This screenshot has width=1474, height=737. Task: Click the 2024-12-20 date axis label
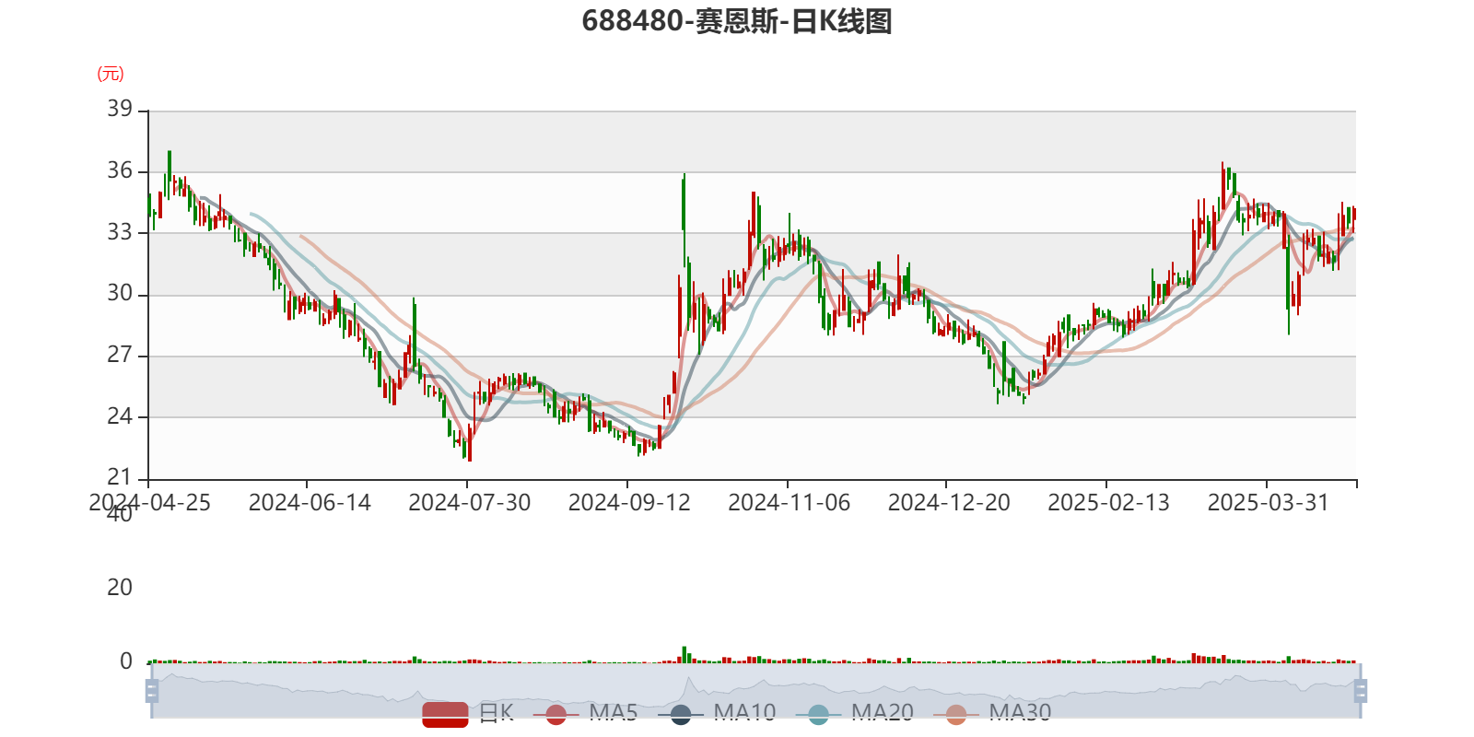click(x=949, y=503)
